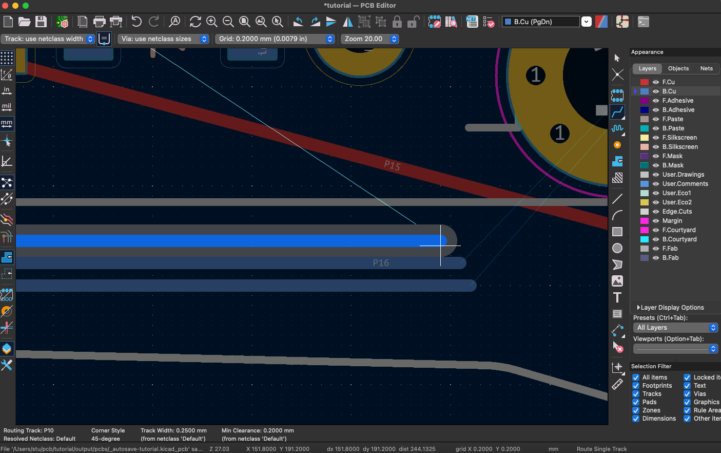Switch to the Nets tab
721x453 pixels.
[707, 68]
